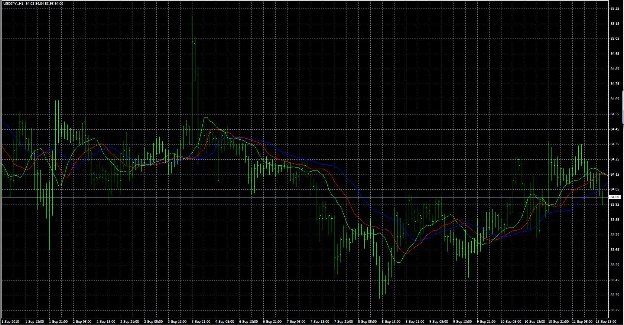Click the USDJPY,H1 chart title text
This screenshot has height=325, width=624.
(13, 4)
